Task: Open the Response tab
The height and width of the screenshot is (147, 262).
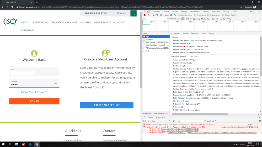Action: point(194,33)
